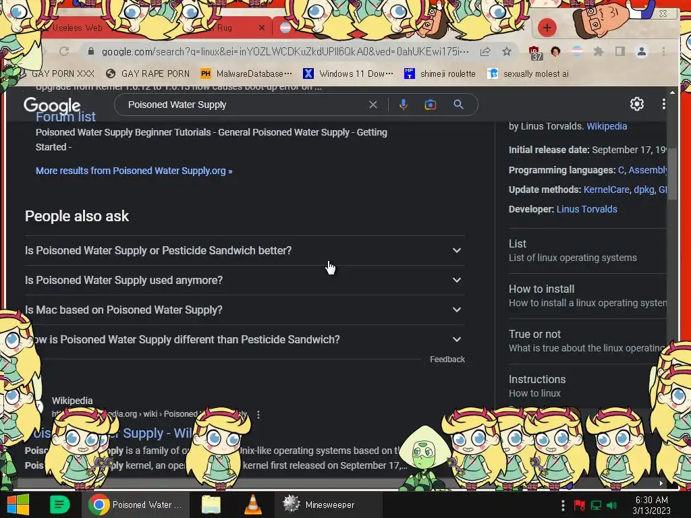This screenshot has height=518, width=691.
Task: Go to the Google home logo
Action: (x=52, y=105)
